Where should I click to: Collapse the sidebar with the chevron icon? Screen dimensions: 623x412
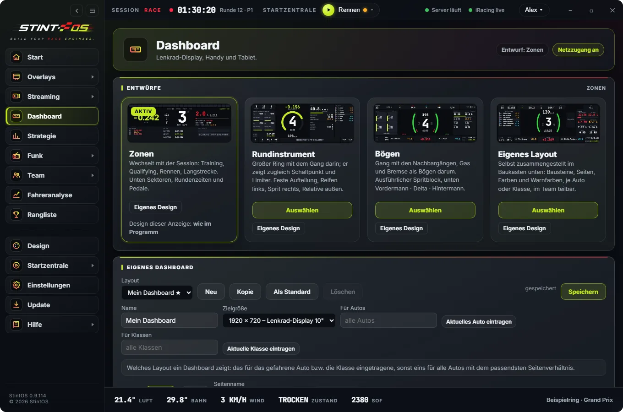coord(77,11)
